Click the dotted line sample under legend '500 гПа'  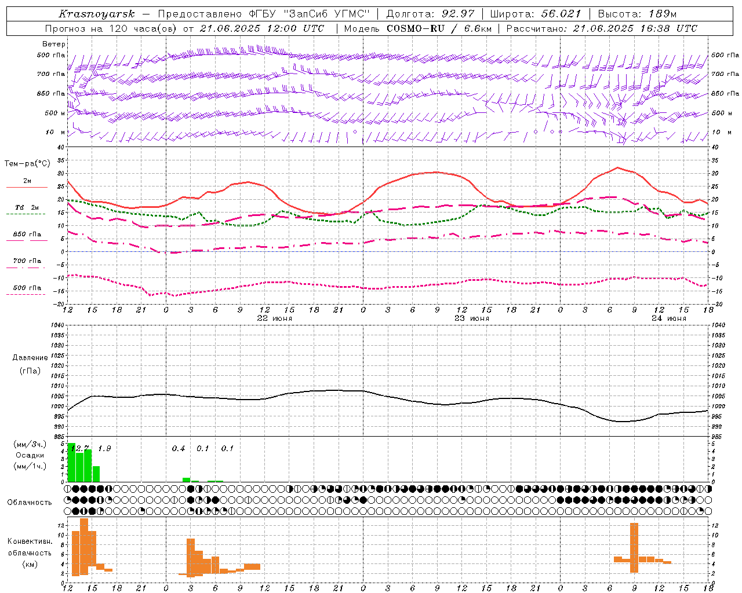[26, 294]
